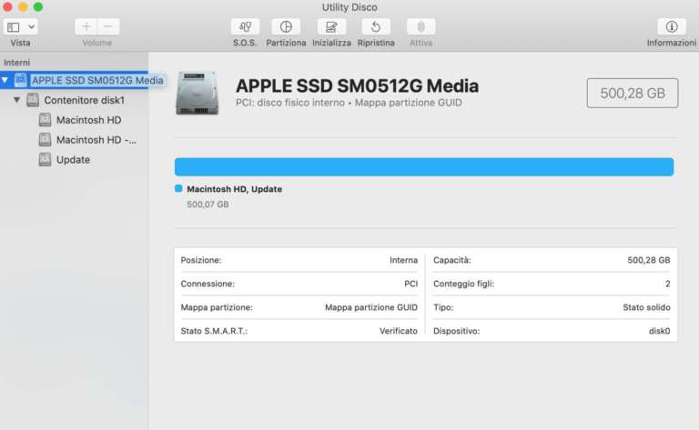699x430 pixels.
Task: Click the Capacità value 500,28 GB
Action: [x=649, y=260]
